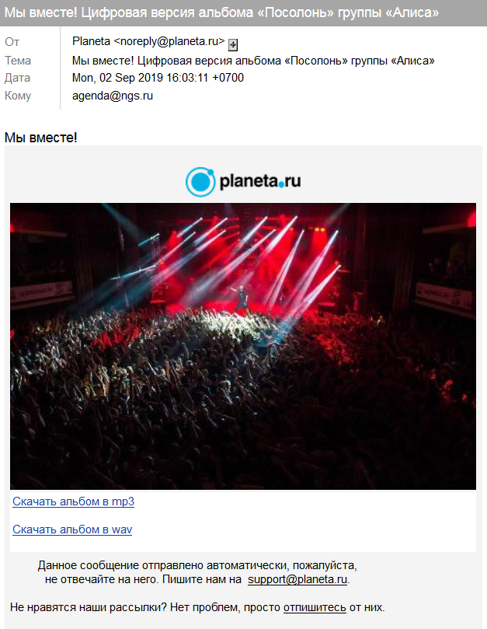Click sender name Planeta in From field
The width and height of the screenshot is (487, 629).
click(91, 41)
